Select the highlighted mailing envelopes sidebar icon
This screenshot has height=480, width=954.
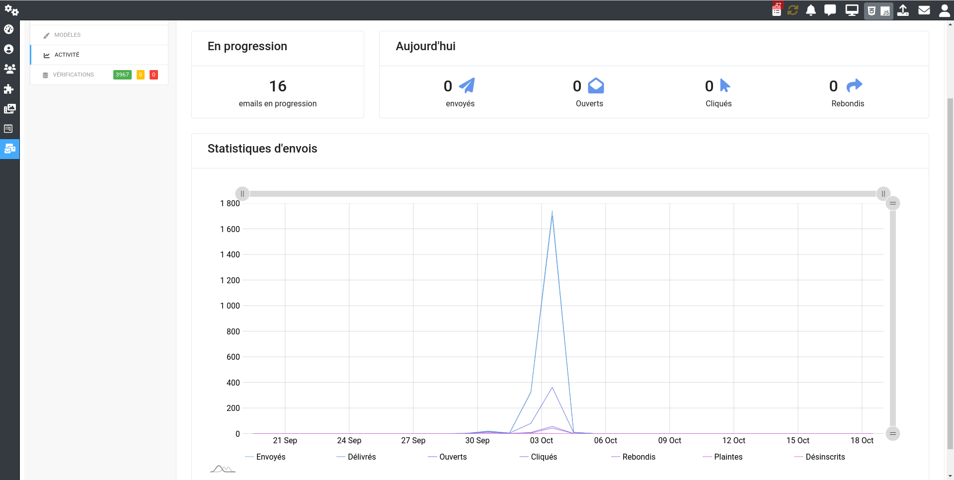(9, 149)
